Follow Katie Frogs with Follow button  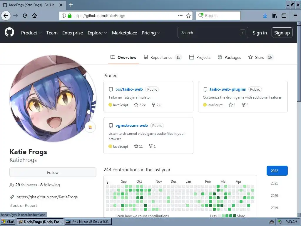53,172
